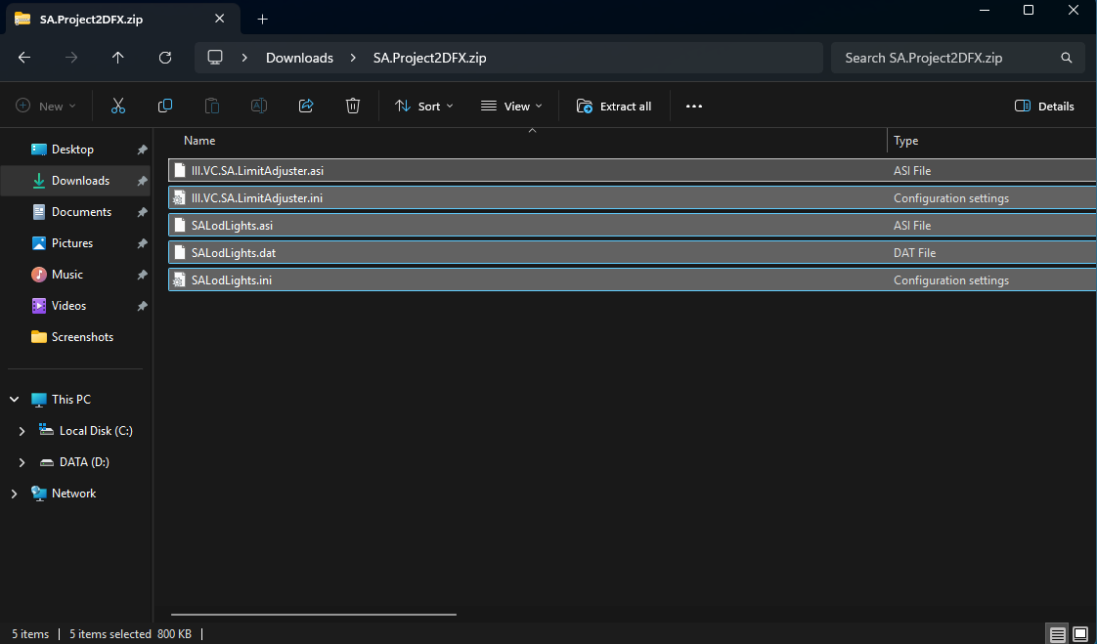Open the New dropdown menu

[46, 107]
